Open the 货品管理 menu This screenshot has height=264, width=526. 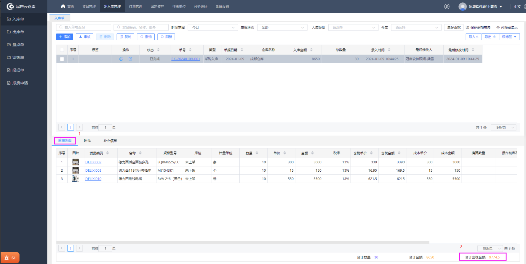point(89,7)
